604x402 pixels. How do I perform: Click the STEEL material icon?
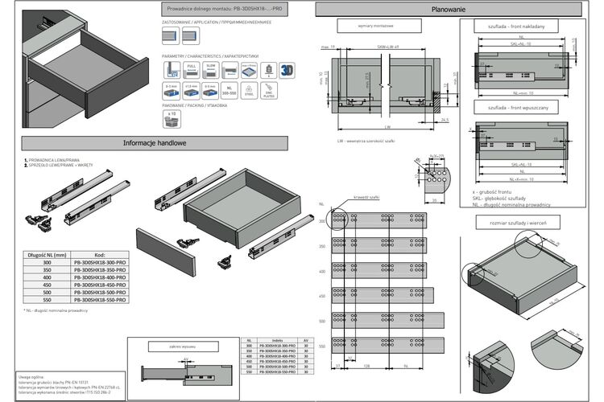pos(249,91)
